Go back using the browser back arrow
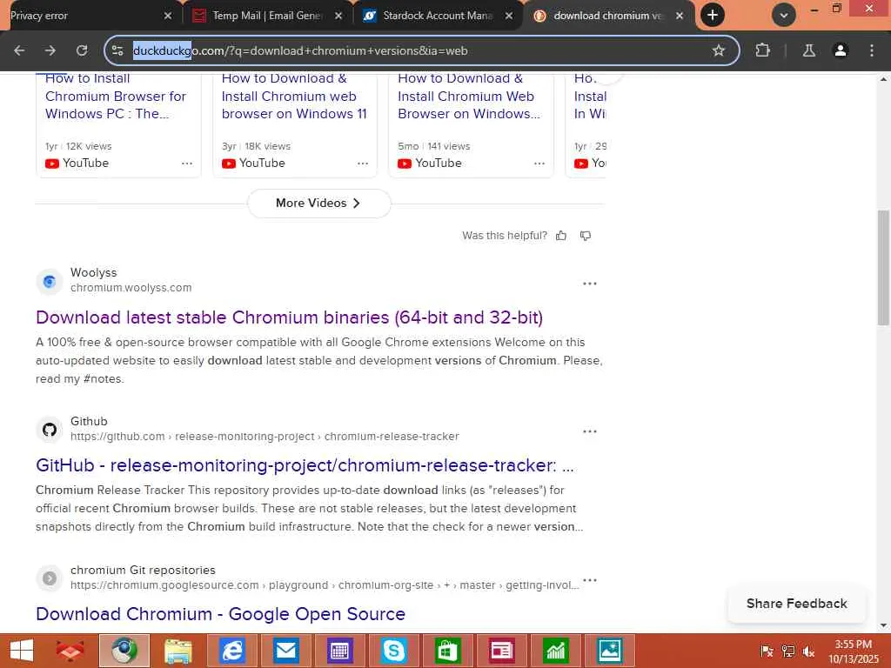 tap(19, 50)
